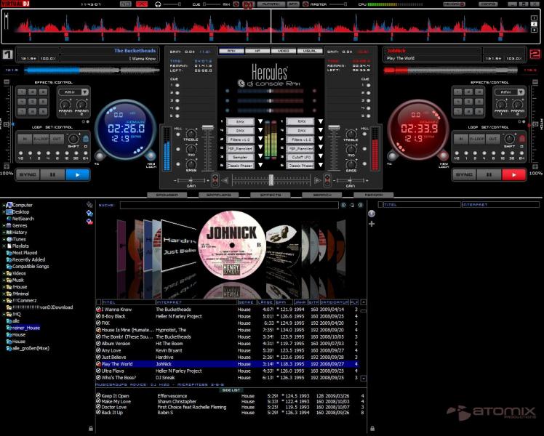The height and width of the screenshot is (436, 544).
Task: Toggle key lock on the left deck
Action: (x=151, y=156)
